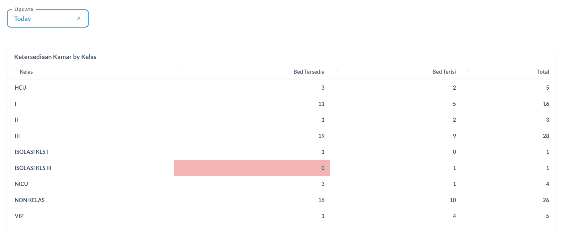Select the VIP row label

click(x=19, y=216)
